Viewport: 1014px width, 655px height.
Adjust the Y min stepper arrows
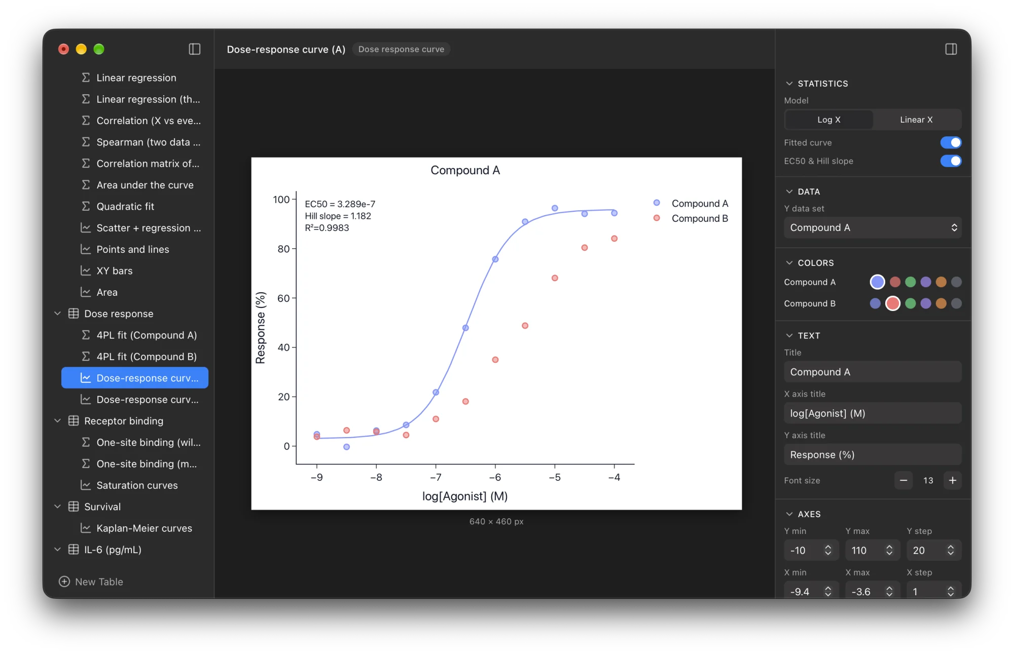point(828,550)
